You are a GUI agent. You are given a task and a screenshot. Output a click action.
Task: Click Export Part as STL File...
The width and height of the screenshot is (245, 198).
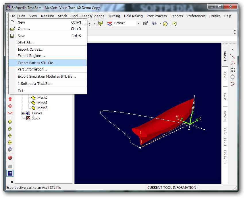pyautogui.click(x=48, y=63)
